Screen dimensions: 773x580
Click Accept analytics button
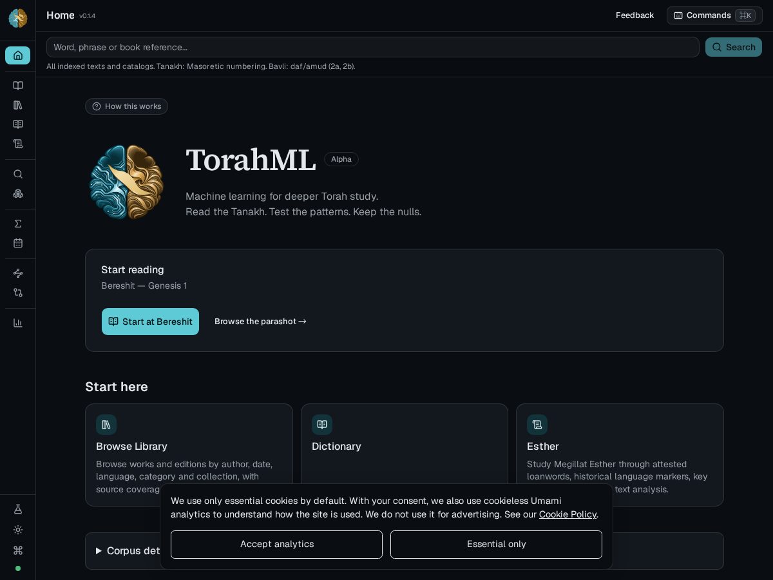tap(276, 545)
